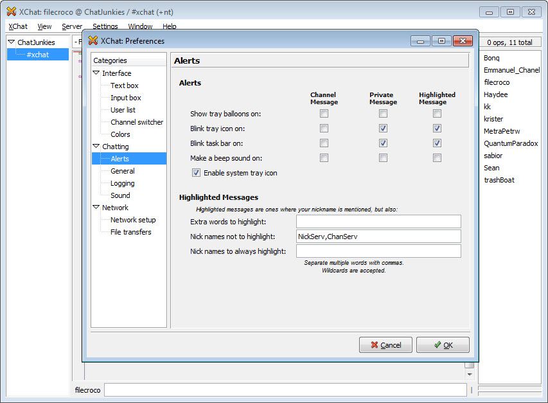Collapse the ChatJunkies server tree
Viewport: 548px width, 403px height.
(11, 42)
